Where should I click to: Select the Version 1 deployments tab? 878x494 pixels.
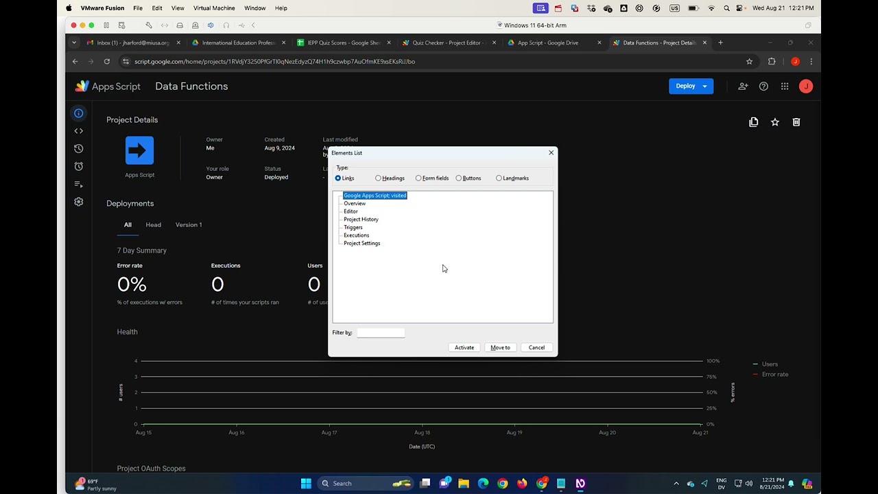pyautogui.click(x=189, y=225)
